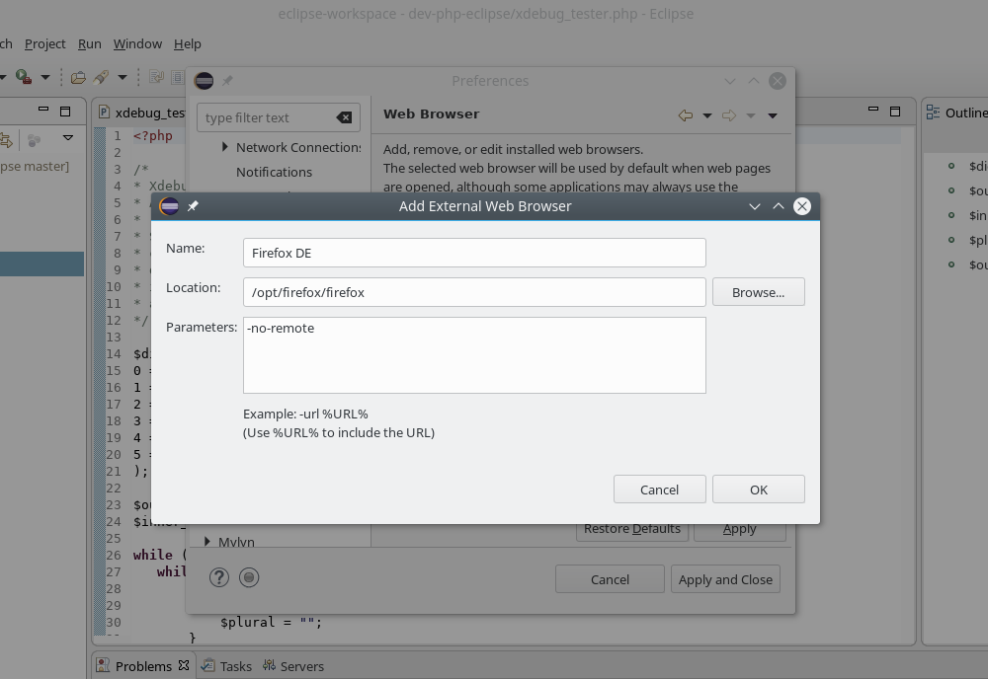Click the preference recorder icon in Preferences
The width and height of the screenshot is (988, 679).
[249, 577]
